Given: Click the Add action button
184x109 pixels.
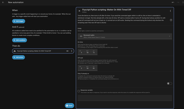Looking at the screenshot, I should [x=18, y=57].
